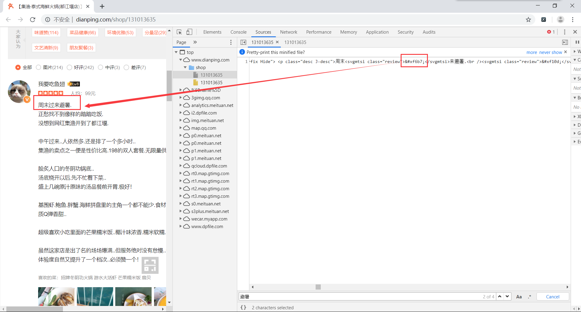The height and width of the screenshot is (312, 581).
Task: Open the Chrome profile avatar
Action: (560, 19)
